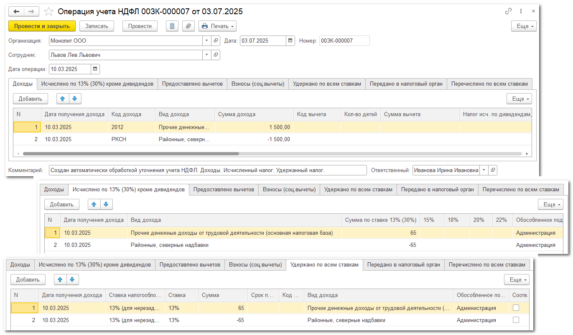Add document to favorites with star icon
The height and width of the screenshot is (335, 573).
tap(49, 12)
